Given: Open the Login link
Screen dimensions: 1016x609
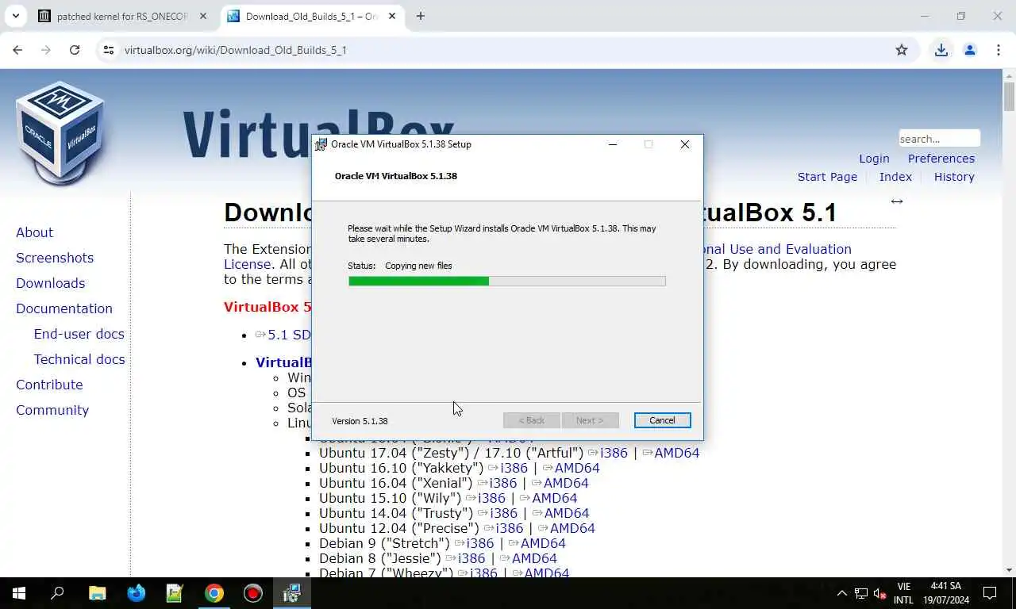Looking at the screenshot, I should [x=874, y=159].
